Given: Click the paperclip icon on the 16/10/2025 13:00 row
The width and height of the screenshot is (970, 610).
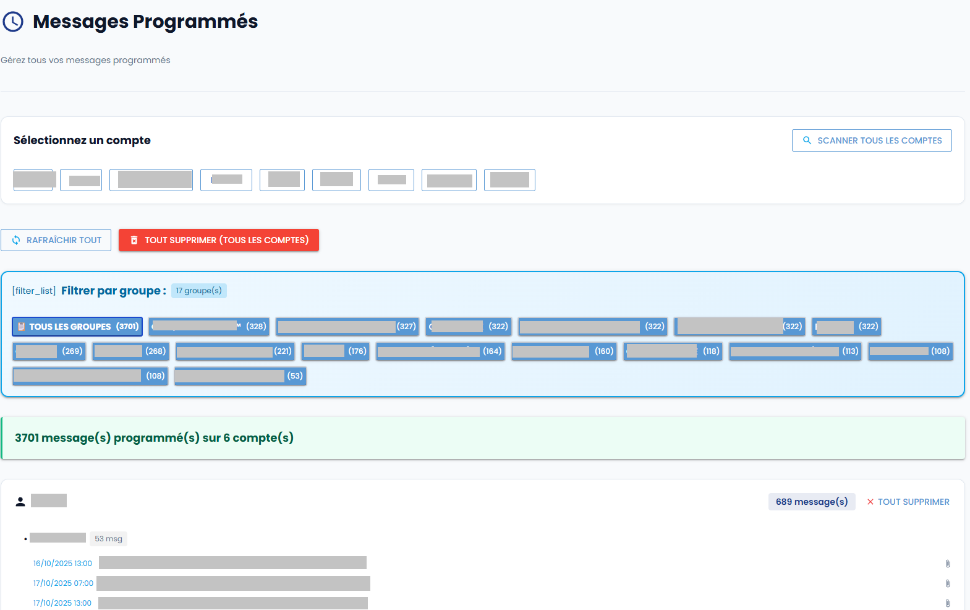Looking at the screenshot, I should 947,564.
